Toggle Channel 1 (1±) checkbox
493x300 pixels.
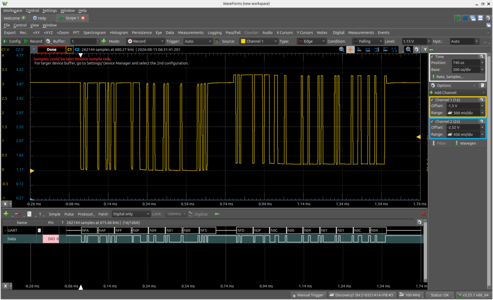coord(432,100)
